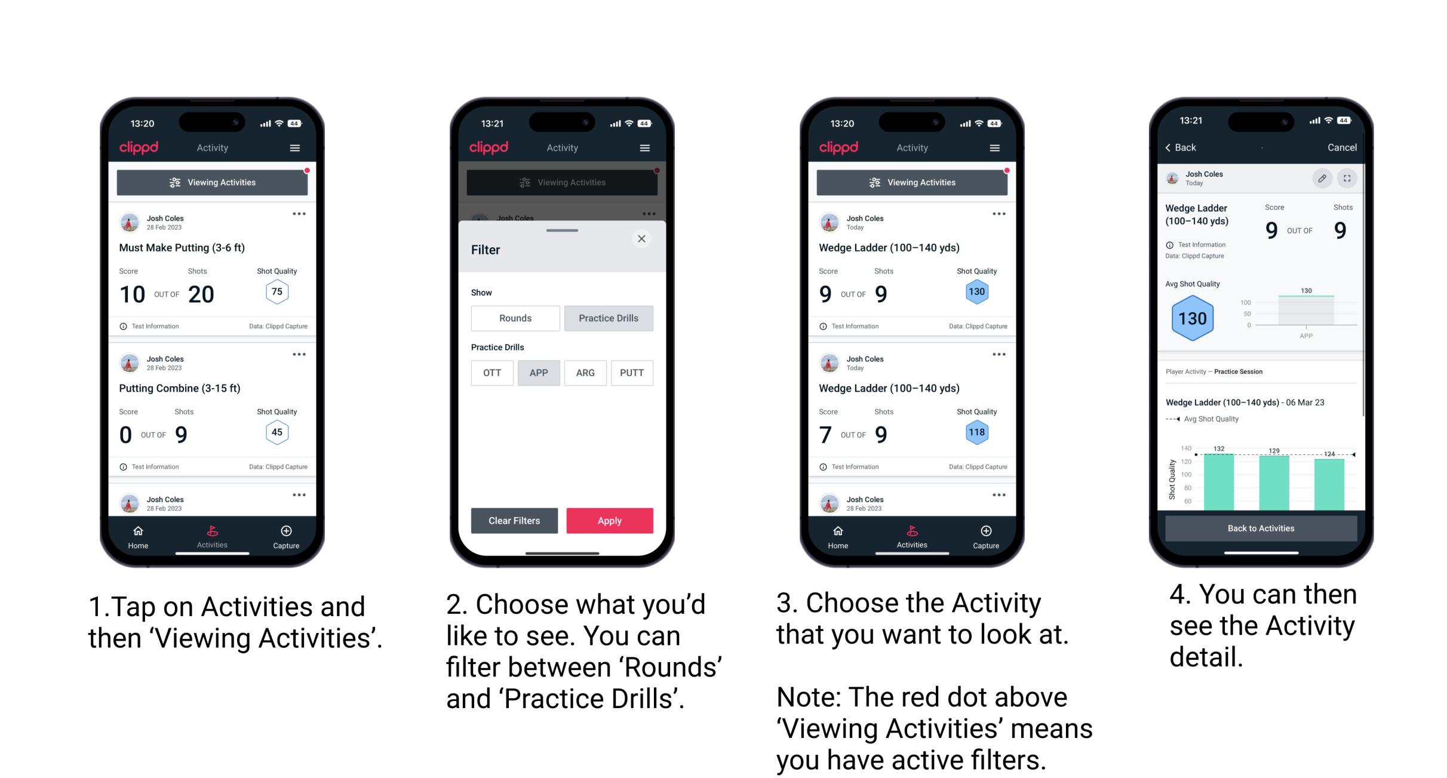Tap the Clear Filters button
Viewport: 1447px width, 778px height.
point(514,519)
